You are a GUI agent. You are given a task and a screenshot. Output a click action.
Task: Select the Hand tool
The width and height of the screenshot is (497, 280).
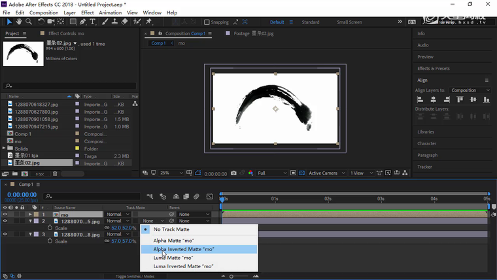pos(19,22)
